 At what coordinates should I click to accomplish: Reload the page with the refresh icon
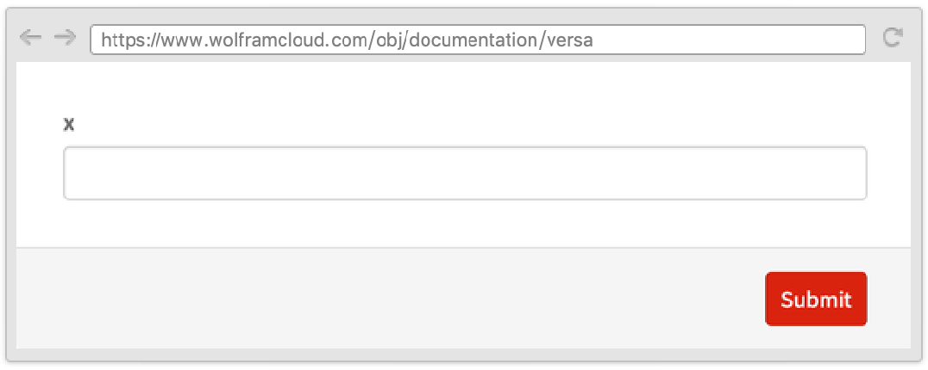point(893,38)
